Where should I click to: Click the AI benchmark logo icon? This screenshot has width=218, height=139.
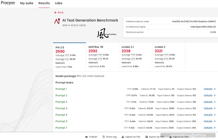[x=57, y=21]
